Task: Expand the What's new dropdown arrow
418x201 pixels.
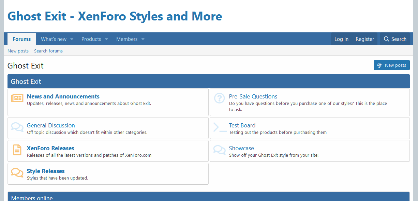Action: [x=72, y=39]
